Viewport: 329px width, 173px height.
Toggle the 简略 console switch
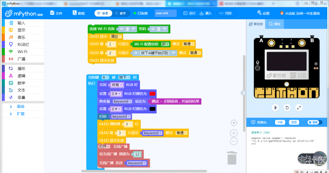pyautogui.click(x=315, y=122)
